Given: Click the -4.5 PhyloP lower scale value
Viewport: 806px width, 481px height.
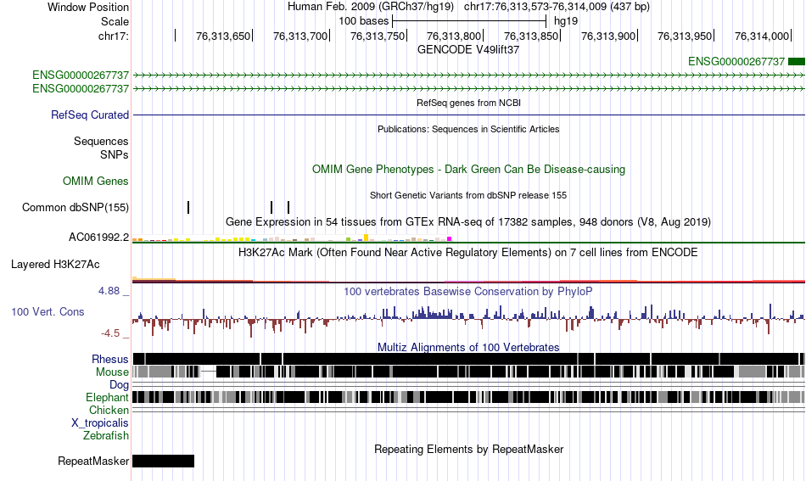Looking at the screenshot, I should point(110,333).
